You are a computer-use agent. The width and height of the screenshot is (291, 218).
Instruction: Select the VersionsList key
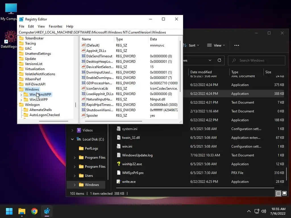click(x=34, y=64)
